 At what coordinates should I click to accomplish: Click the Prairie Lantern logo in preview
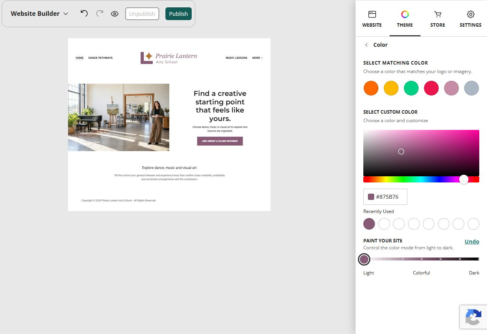pos(169,58)
